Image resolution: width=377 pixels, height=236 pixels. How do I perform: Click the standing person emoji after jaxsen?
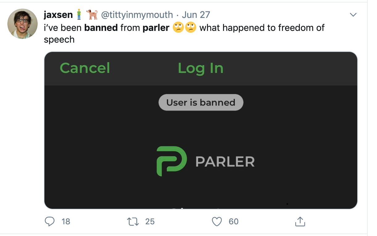79,15
